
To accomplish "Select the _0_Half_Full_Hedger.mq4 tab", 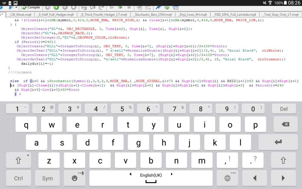I will pyautogui.click(x=56, y=14).
